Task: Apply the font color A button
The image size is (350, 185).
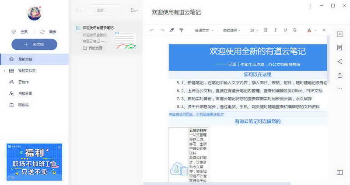Action: tap(309, 30)
